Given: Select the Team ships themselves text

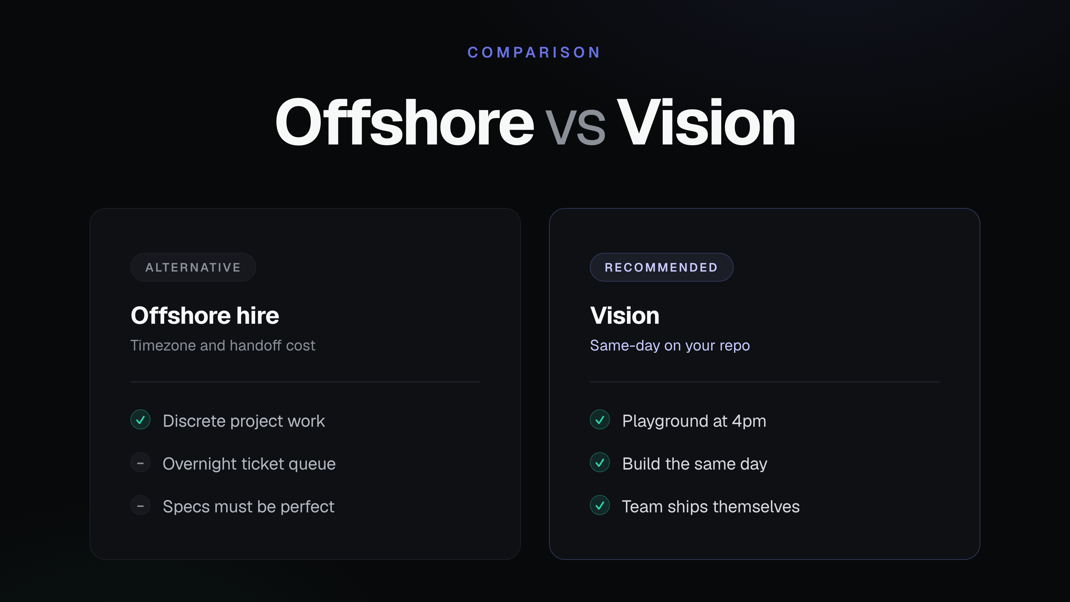Looking at the screenshot, I should [711, 507].
